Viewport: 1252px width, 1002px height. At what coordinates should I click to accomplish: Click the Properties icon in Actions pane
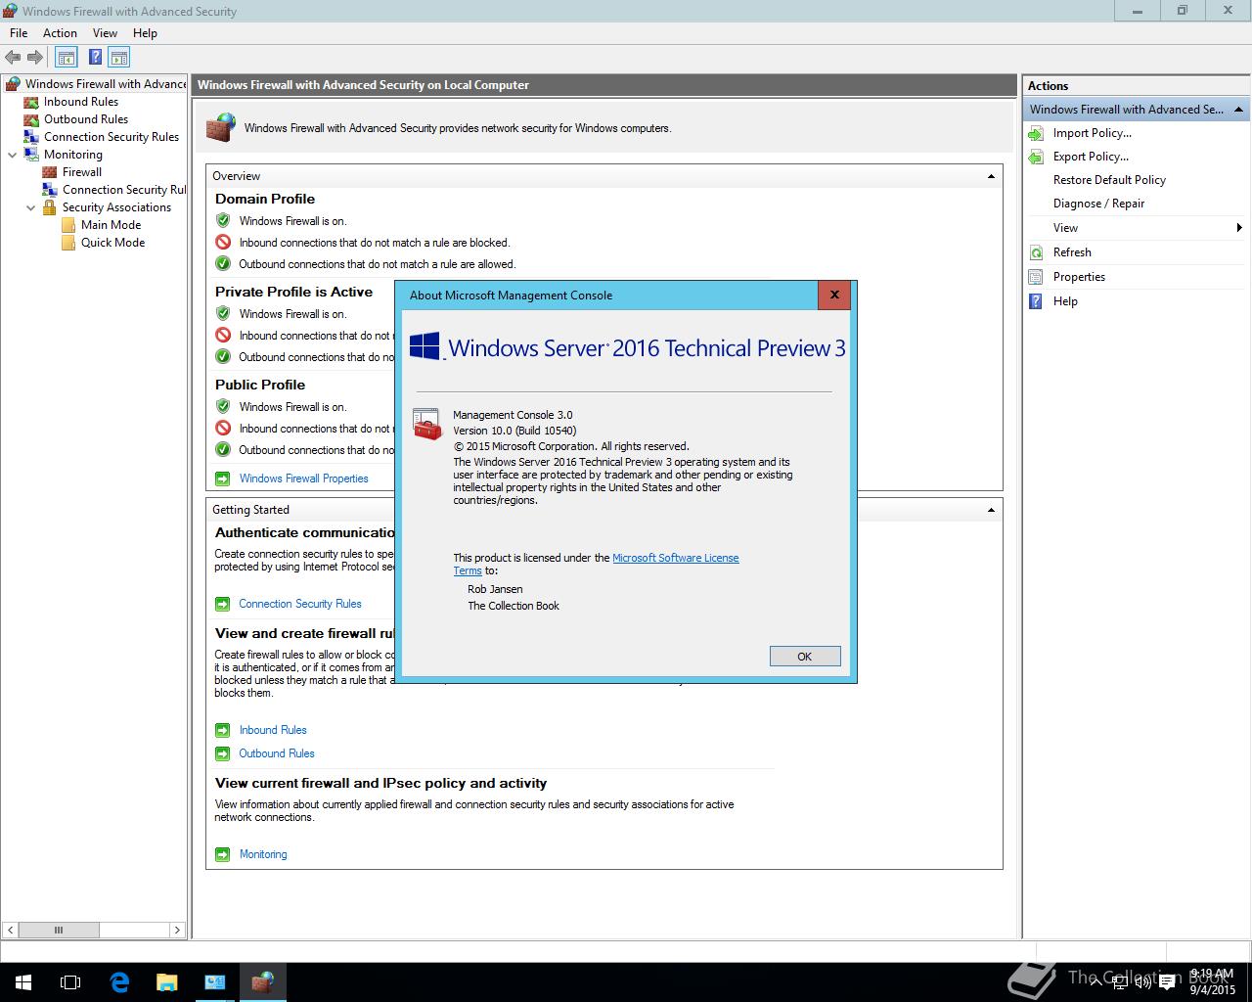coord(1036,277)
